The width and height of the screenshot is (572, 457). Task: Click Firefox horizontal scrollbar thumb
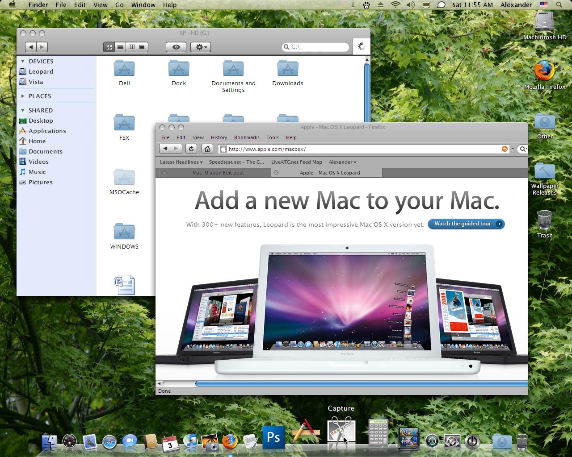pos(362,383)
